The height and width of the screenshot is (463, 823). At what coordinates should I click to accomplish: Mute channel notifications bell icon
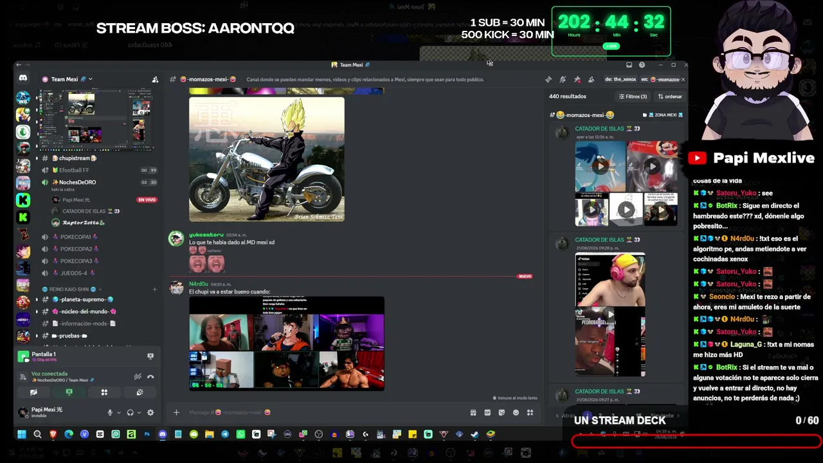563,79
